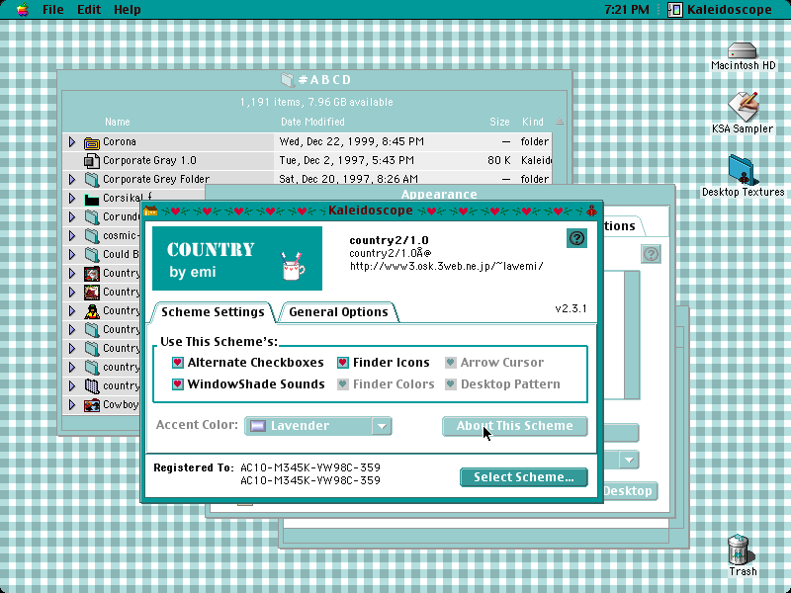Click the "80 K" size value

499,161
